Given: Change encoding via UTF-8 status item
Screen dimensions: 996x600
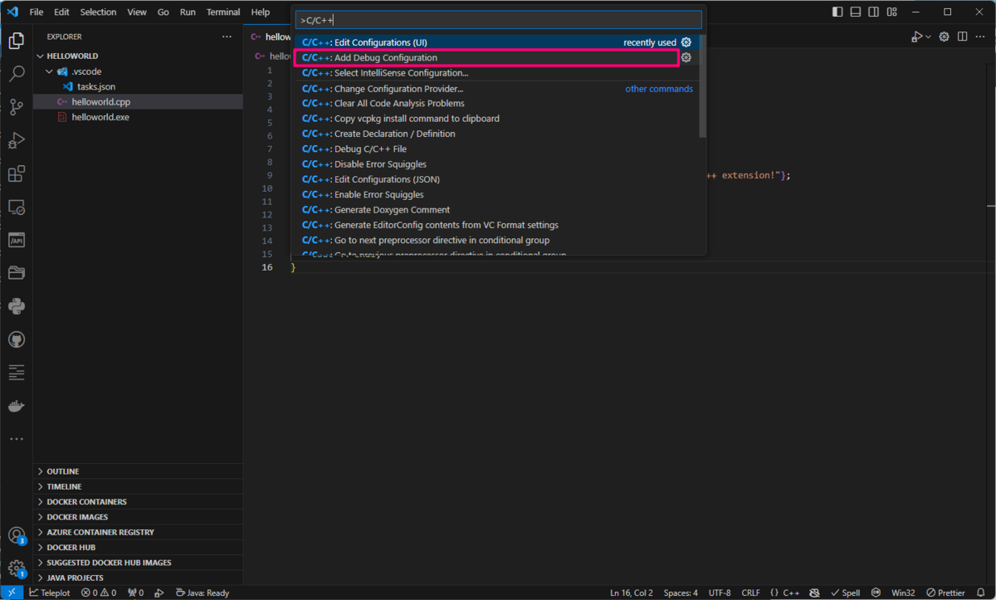Looking at the screenshot, I should (720, 593).
